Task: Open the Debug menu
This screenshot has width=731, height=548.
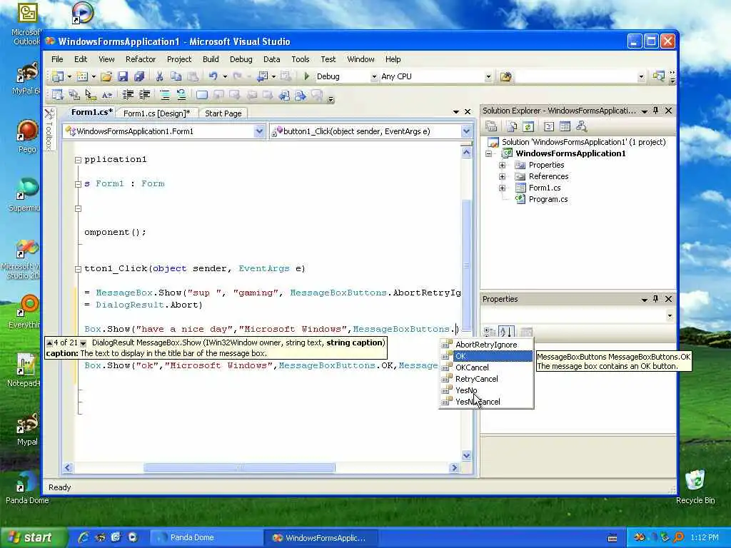Action: pyautogui.click(x=241, y=59)
